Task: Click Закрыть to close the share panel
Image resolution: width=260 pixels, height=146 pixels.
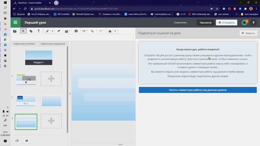Action: 248,33
